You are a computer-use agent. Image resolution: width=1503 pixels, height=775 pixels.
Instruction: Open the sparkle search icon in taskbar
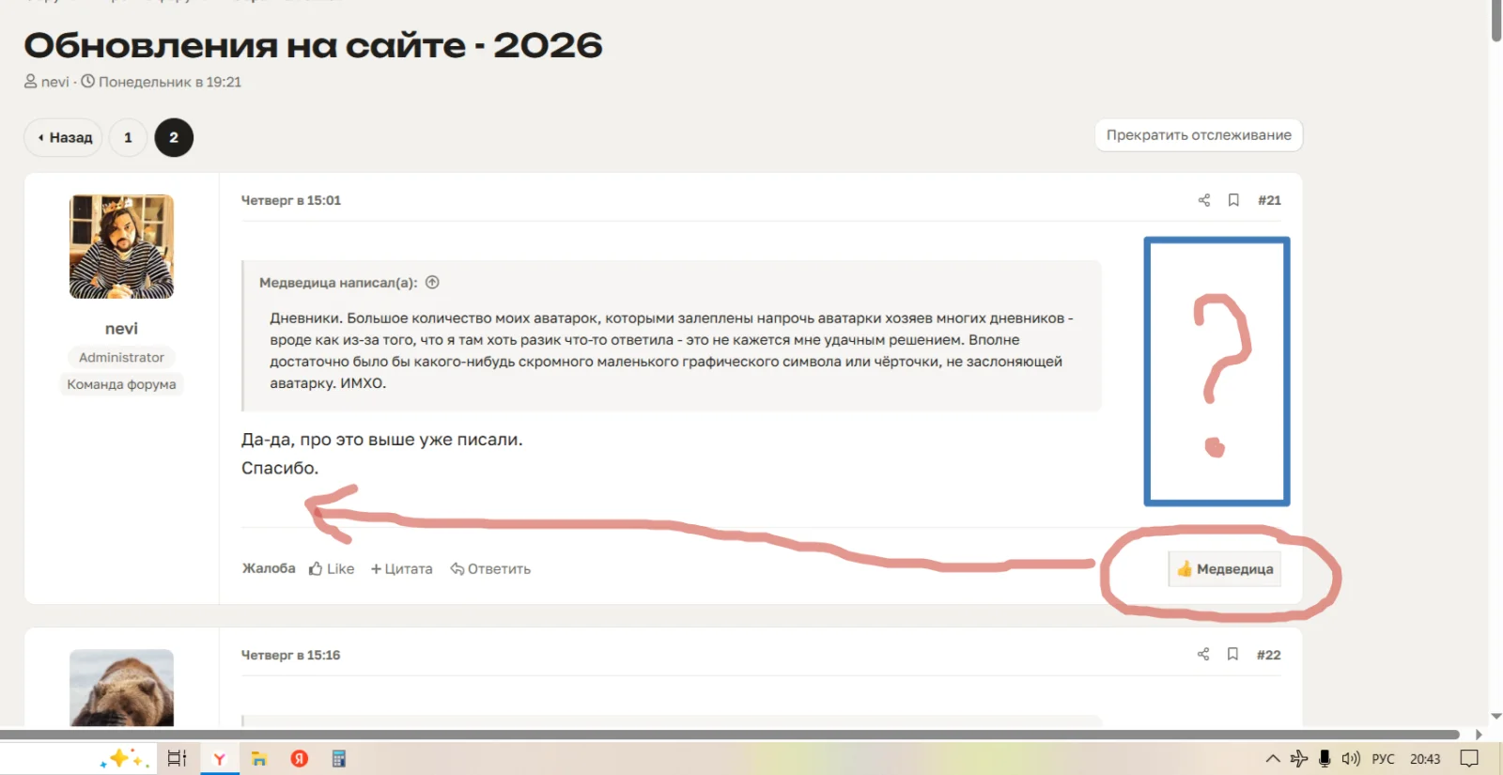[x=123, y=758]
